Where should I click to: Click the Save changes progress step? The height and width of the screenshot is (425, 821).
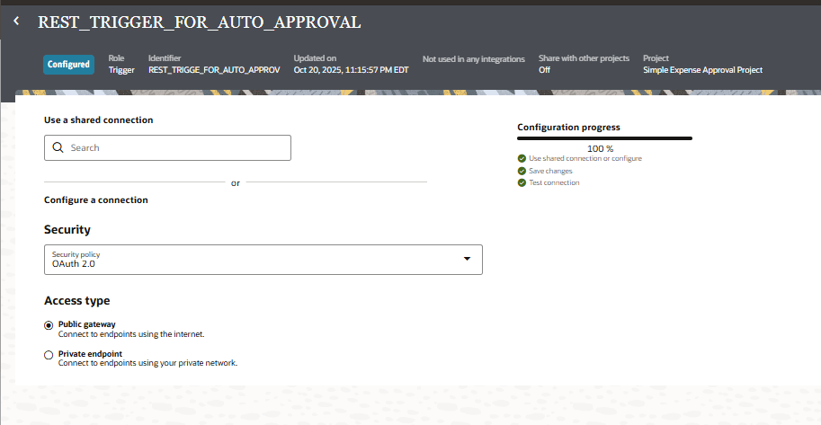(550, 171)
